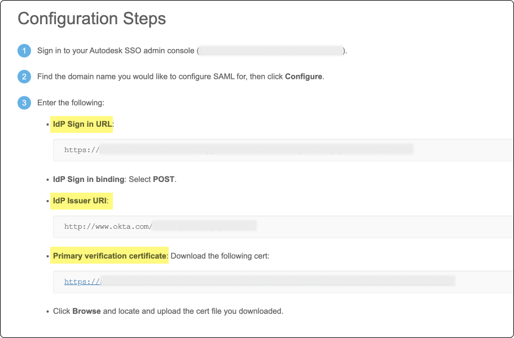This screenshot has width=514, height=338.
Task: Open the certificate download https link
Action: pos(82,282)
